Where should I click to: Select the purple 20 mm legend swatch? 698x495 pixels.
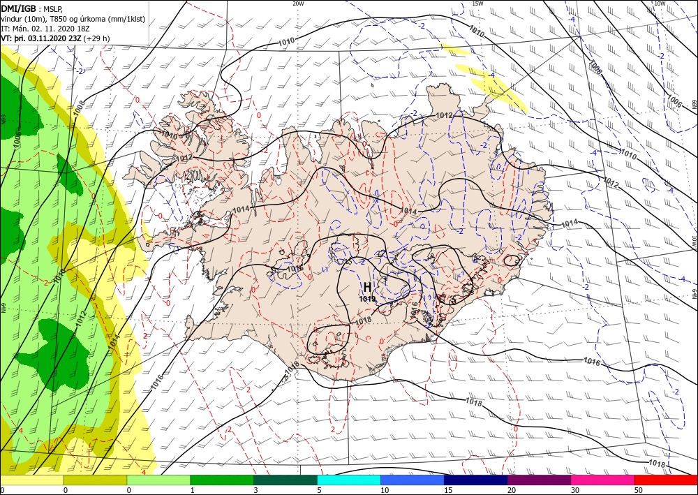(x=539, y=480)
